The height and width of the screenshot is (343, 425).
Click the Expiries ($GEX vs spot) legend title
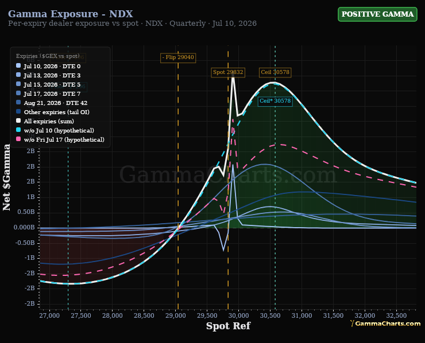48,56
